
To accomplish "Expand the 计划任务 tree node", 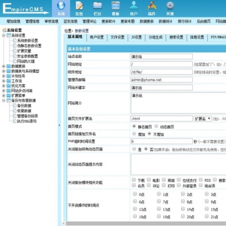I will click(x=4, y=76).
